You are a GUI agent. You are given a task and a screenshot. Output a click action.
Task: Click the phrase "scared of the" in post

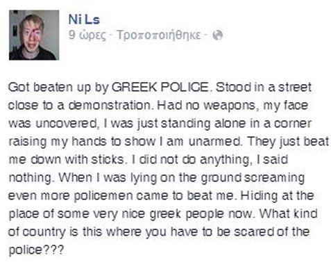271,232
